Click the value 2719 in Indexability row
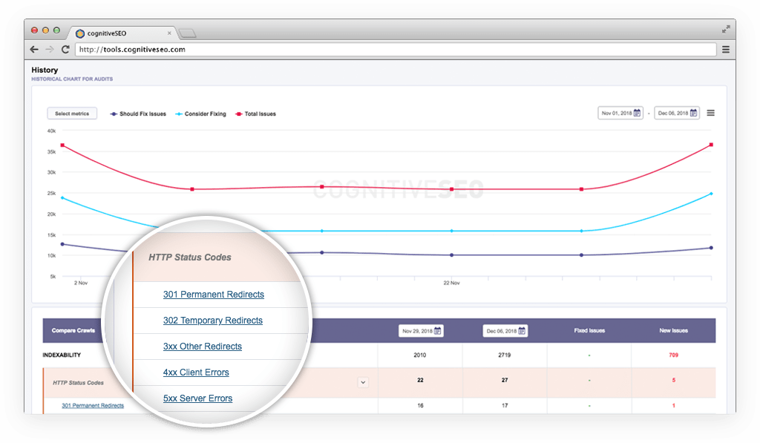Viewport: 760px width, 443px height. tap(505, 355)
